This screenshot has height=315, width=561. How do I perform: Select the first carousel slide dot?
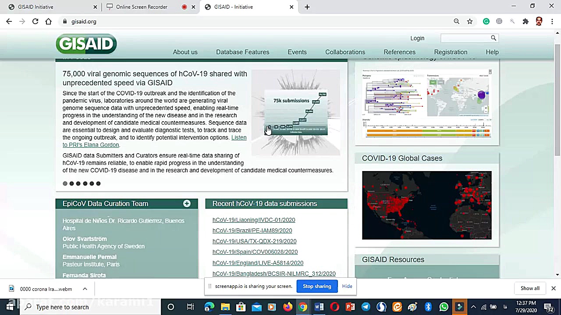tap(65, 184)
